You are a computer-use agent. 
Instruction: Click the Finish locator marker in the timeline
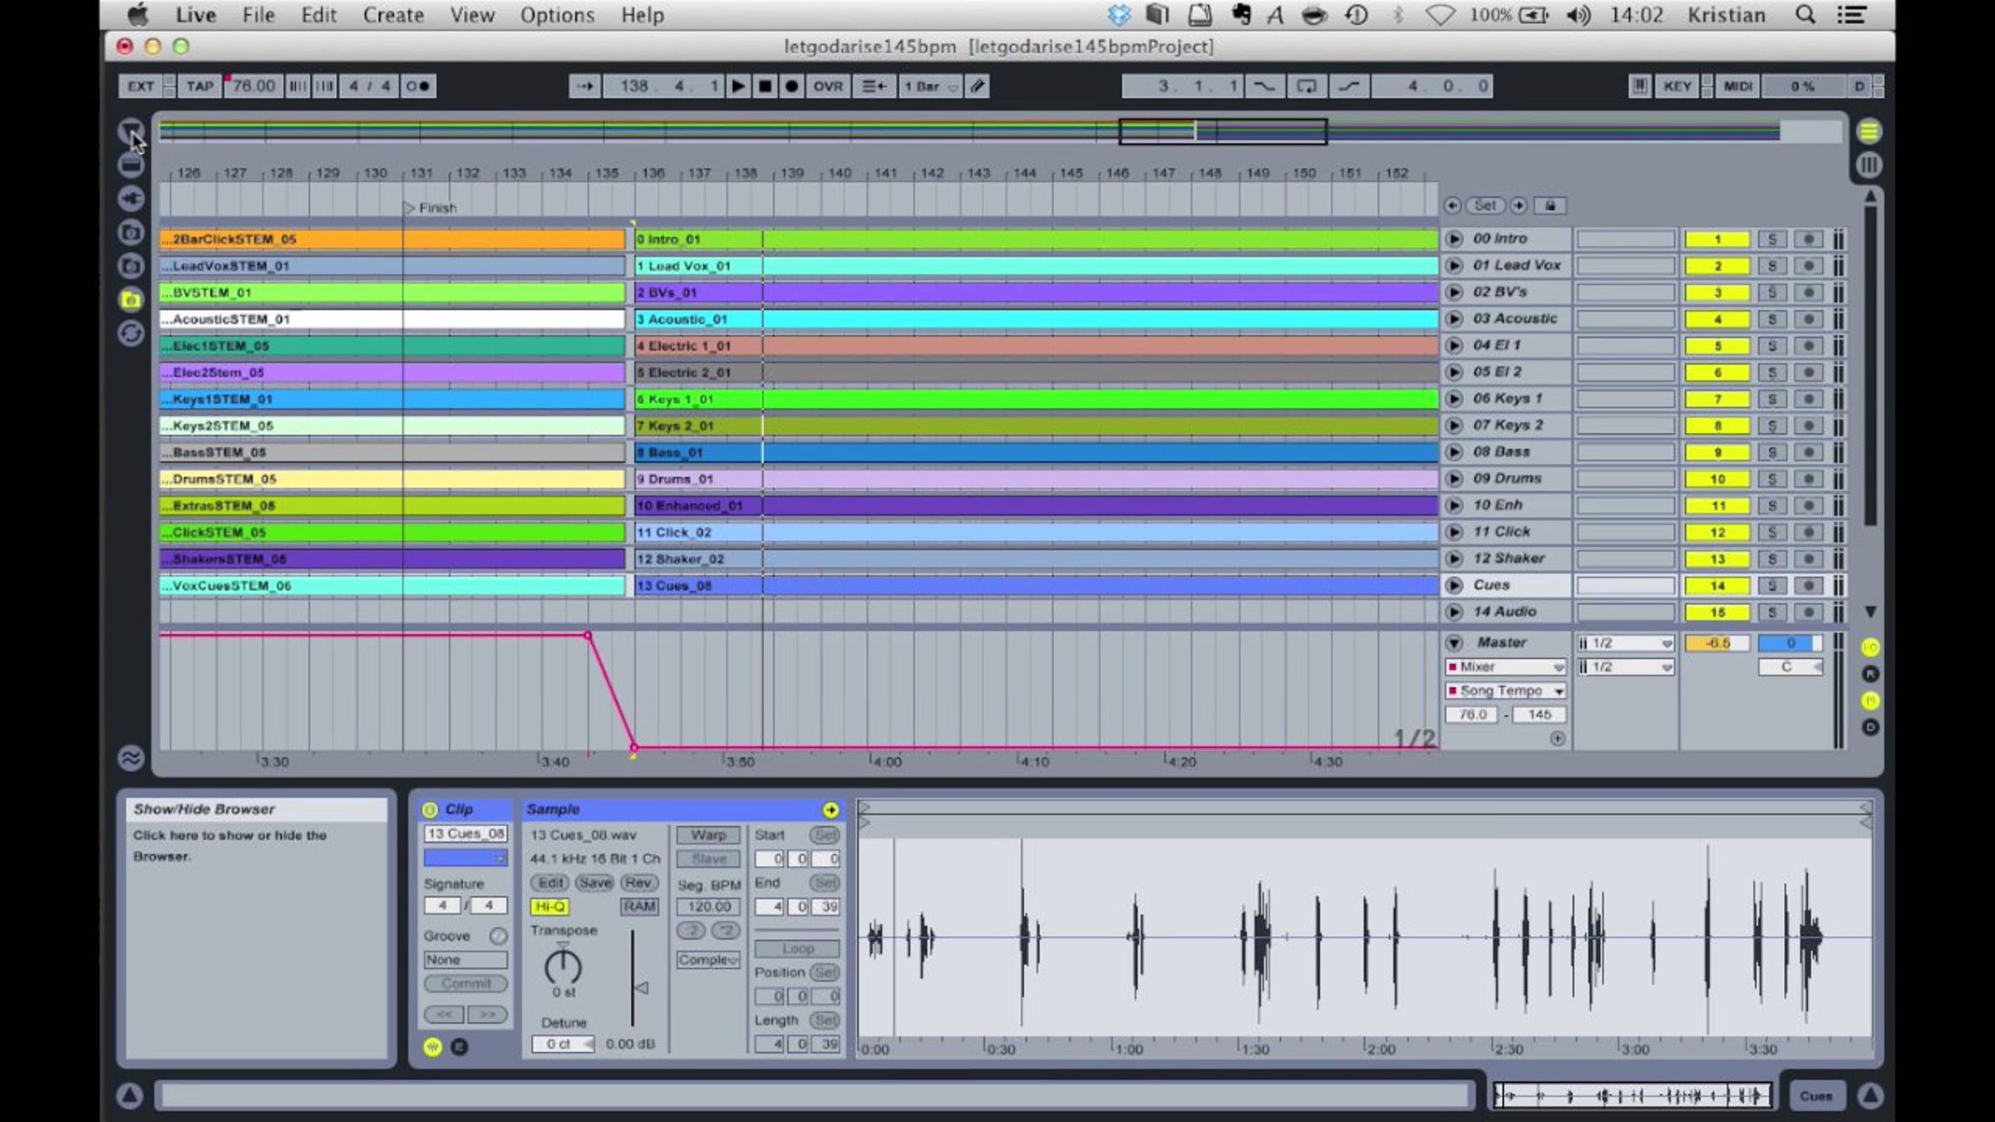(x=409, y=208)
